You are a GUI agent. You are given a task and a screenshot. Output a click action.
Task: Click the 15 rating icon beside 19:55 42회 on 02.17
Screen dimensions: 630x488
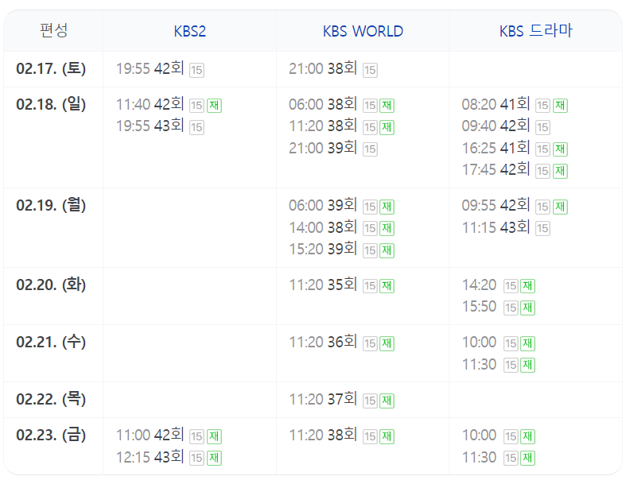196,70
